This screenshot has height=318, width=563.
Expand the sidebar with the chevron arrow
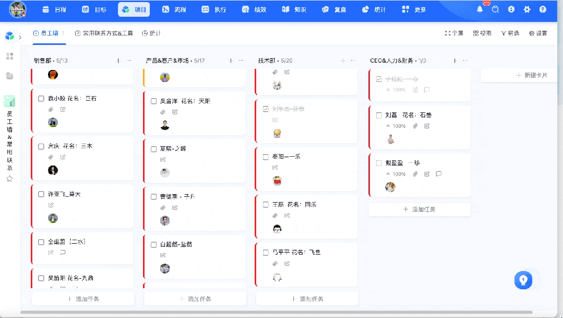(20, 38)
